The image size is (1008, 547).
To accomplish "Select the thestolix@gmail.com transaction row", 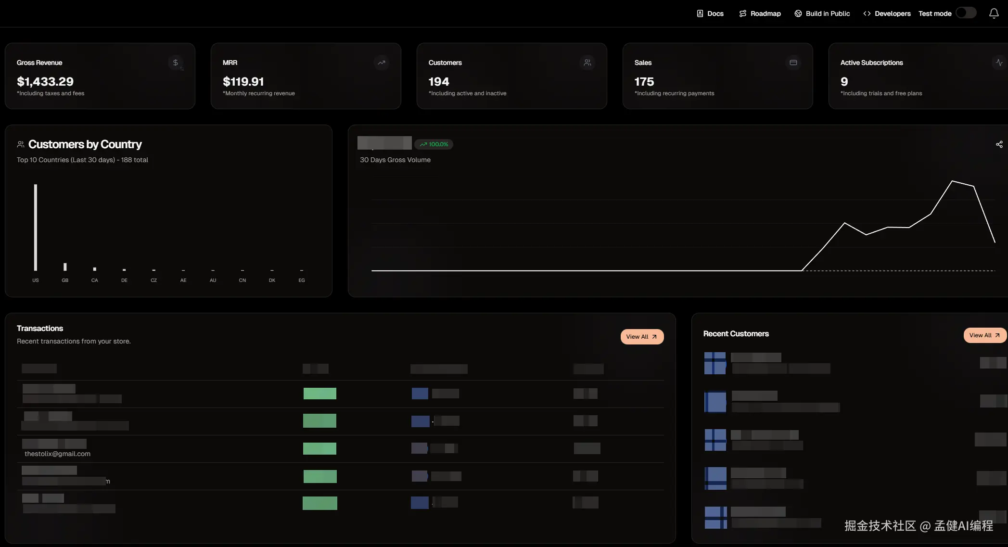I will click(x=58, y=454).
